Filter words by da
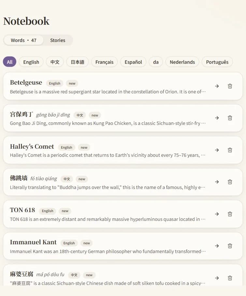The image size is (246, 296). [x=156, y=62]
